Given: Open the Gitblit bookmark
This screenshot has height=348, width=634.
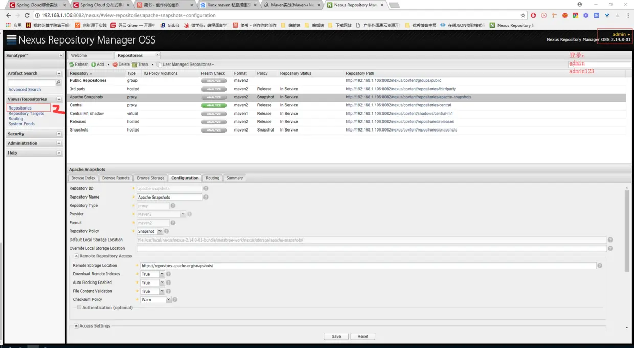Looking at the screenshot, I should pyautogui.click(x=170, y=25).
